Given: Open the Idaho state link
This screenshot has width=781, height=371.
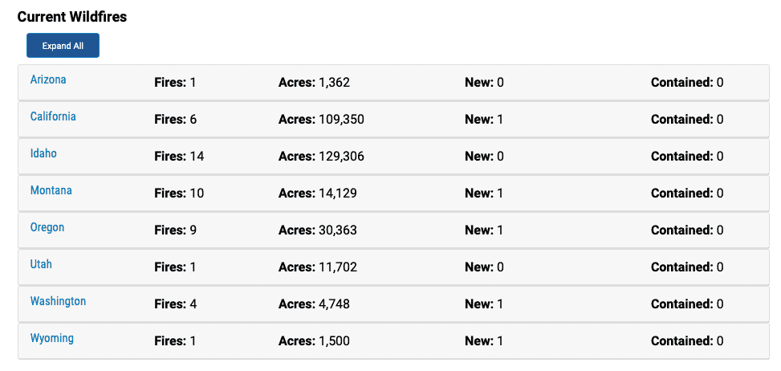Looking at the screenshot, I should tap(43, 153).
